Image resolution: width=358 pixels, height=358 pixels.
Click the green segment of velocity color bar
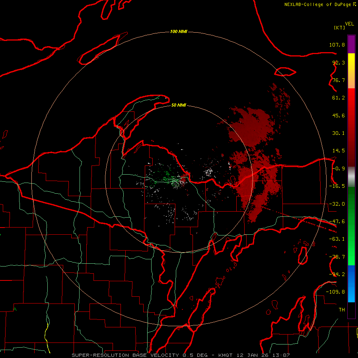tap(351, 226)
